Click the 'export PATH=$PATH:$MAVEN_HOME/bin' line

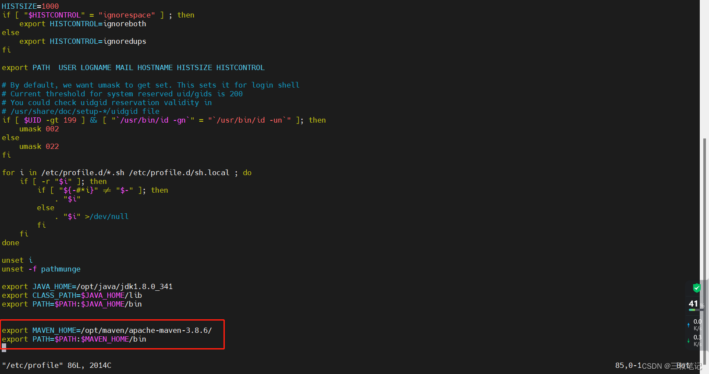click(74, 339)
